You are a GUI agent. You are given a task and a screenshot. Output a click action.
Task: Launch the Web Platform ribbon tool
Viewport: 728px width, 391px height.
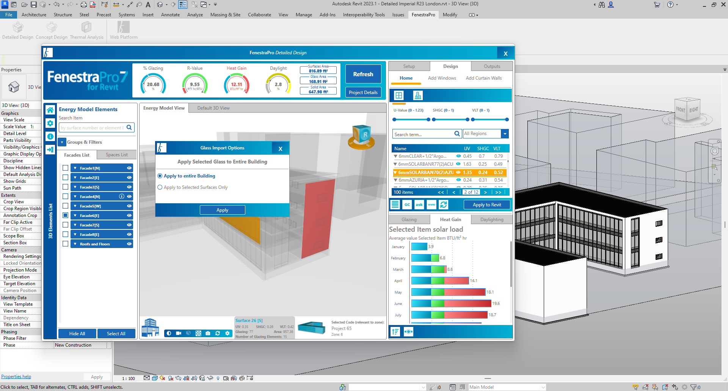tap(124, 30)
